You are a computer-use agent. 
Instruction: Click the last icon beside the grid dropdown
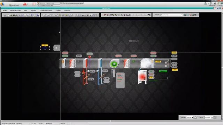click(215, 117)
